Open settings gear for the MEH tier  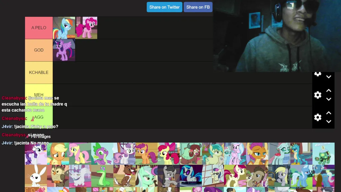(x=318, y=95)
